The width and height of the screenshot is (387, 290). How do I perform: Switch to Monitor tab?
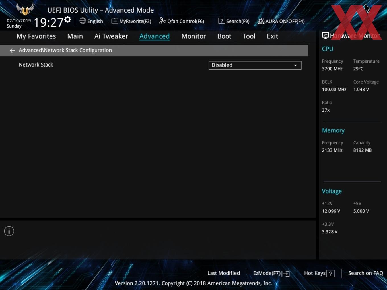pos(193,36)
